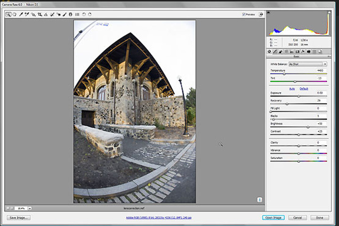
Task: Rotate image 90 degrees counter-clockwise
Action: click(x=84, y=14)
